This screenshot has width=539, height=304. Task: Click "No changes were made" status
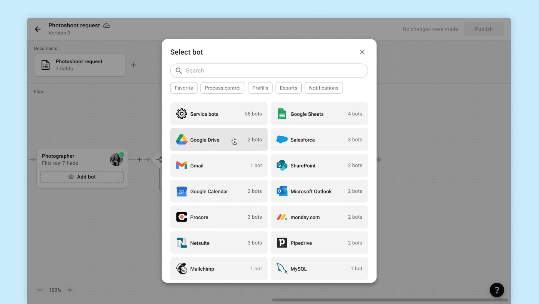(x=430, y=29)
